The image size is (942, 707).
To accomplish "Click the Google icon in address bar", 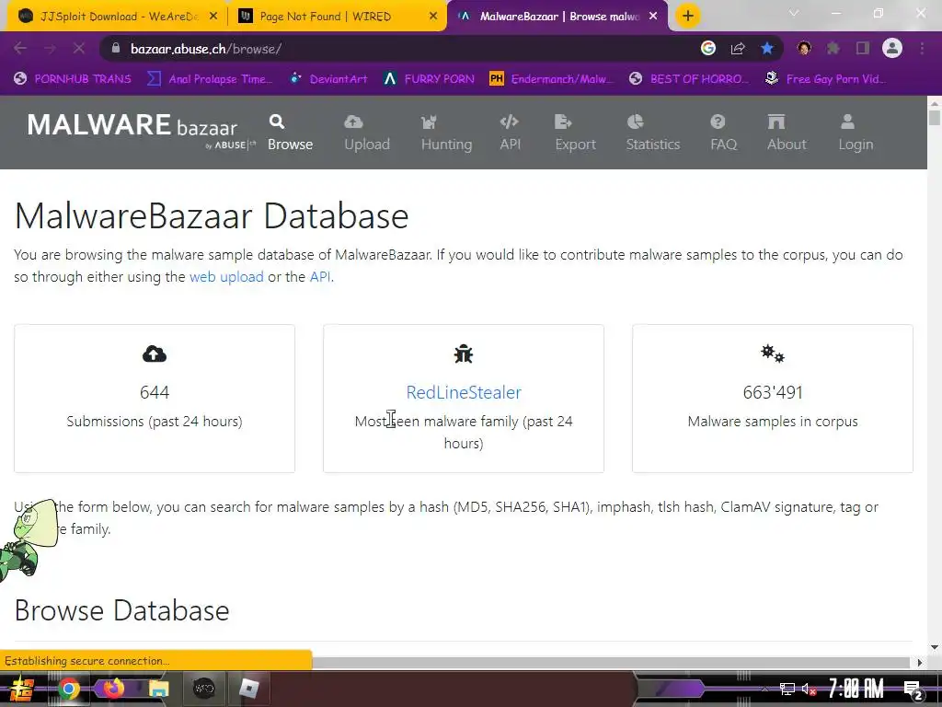I will point(708,48).
